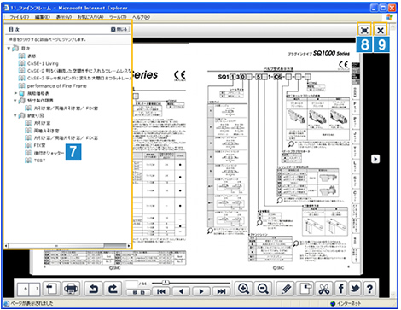Go to last page with skip-forward button
The image size is (401, 310).
coord(221,291)
